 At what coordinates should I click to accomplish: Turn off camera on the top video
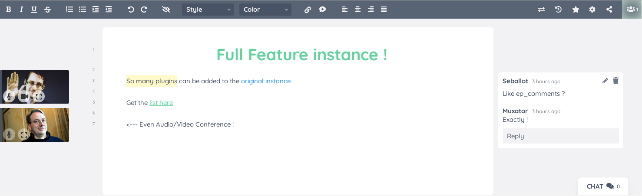coord(24,97)
